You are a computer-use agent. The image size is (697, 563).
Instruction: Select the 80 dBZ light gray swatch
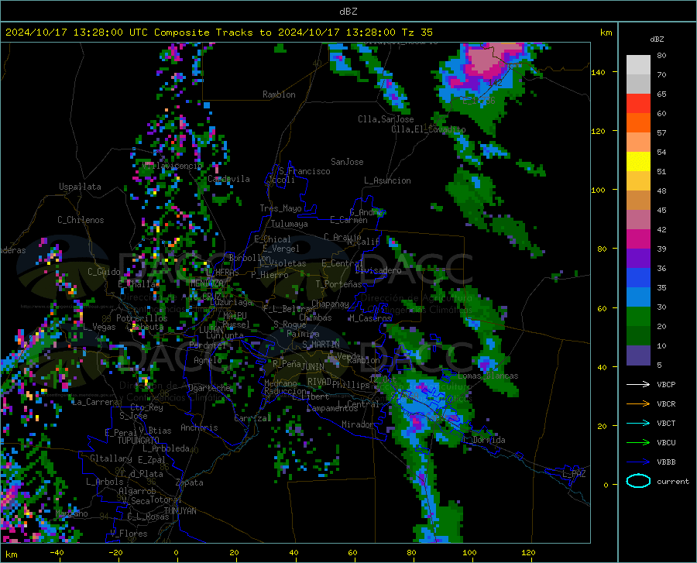(638, 65)
